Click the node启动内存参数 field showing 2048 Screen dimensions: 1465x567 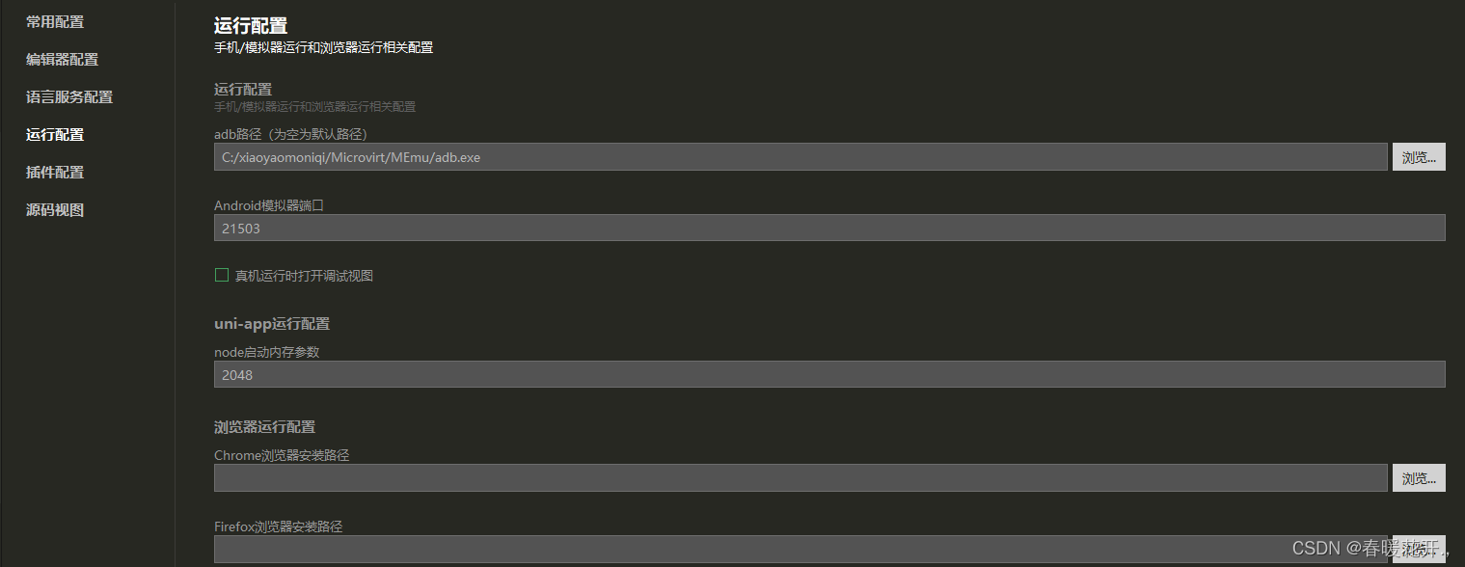(x=828, y=375)
